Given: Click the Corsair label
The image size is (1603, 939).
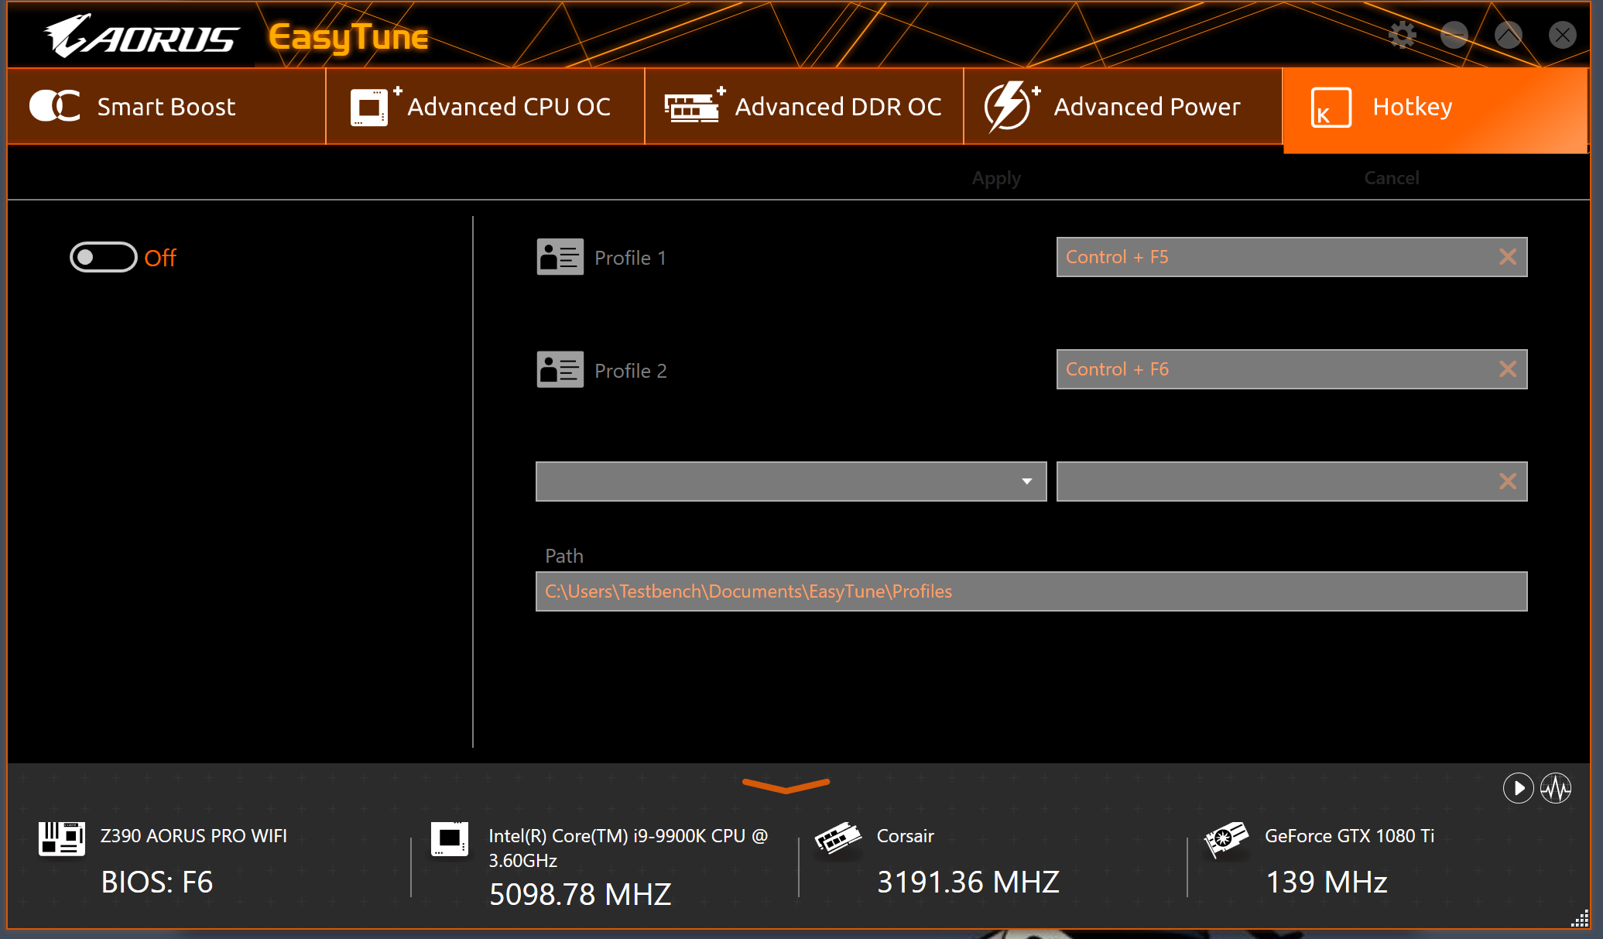Looking at the screenshot, I should [906, 836].
